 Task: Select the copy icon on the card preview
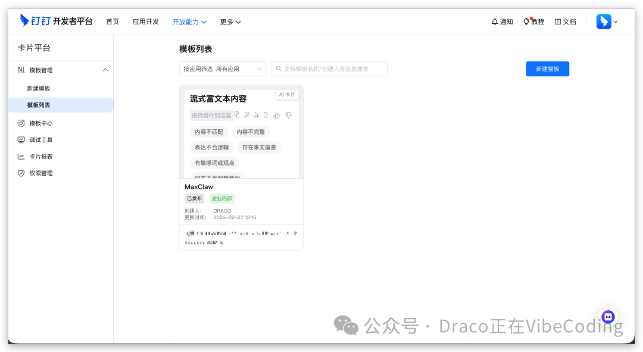(x=237, y=114)
